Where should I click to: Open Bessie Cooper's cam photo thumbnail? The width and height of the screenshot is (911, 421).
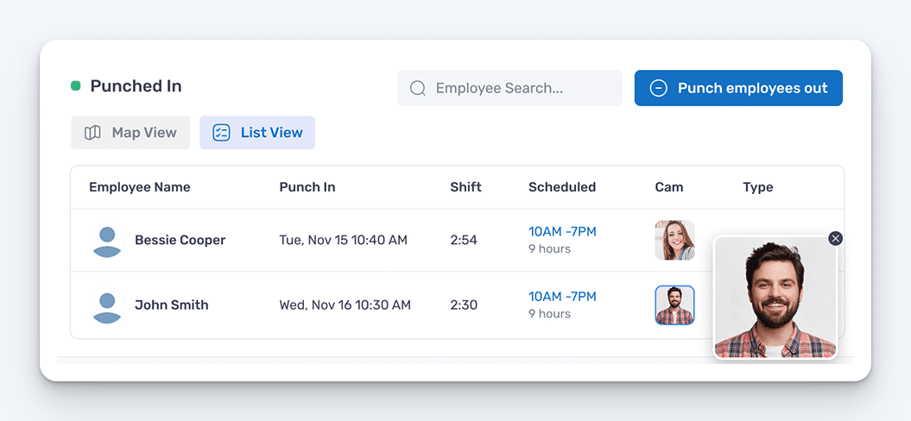click(x=674, y=241)
